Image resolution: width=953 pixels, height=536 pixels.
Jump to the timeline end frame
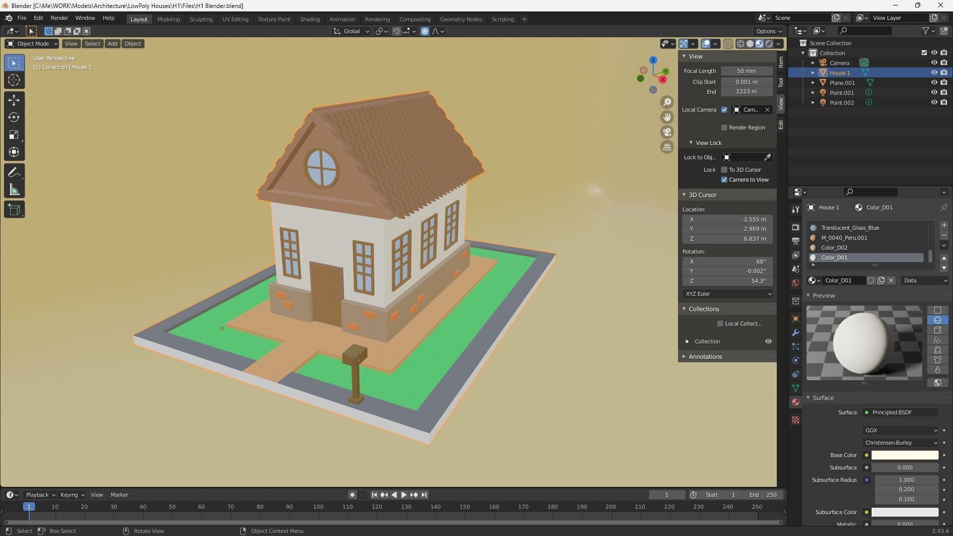(424, 495)
